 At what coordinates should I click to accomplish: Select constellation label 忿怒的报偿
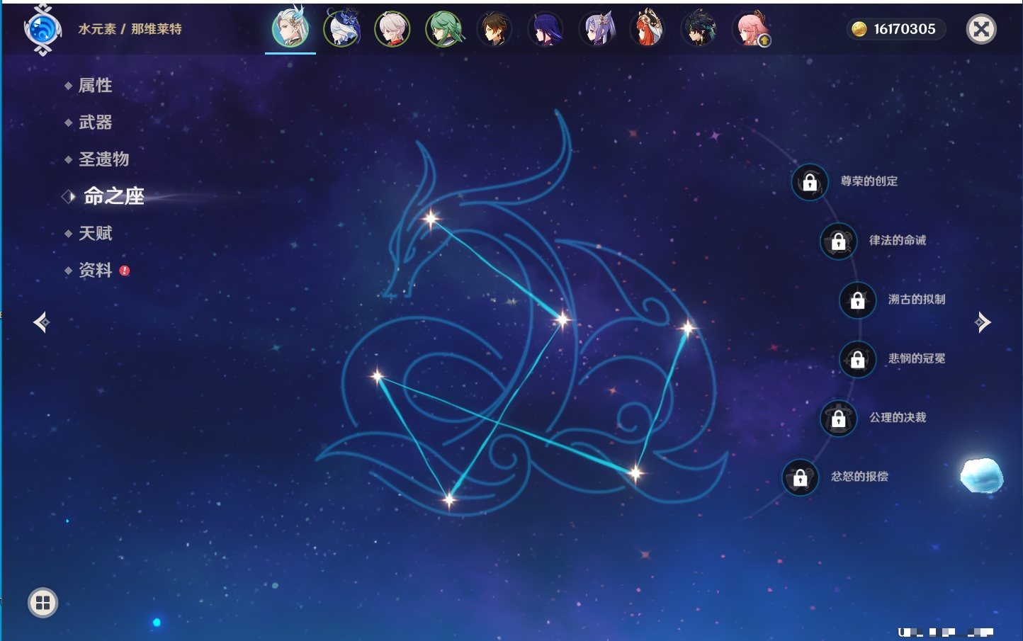coord(859,477)
